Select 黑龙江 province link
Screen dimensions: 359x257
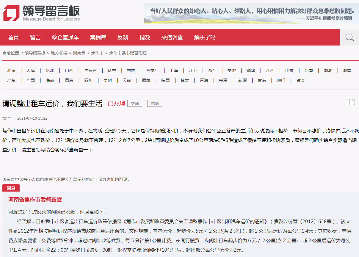tap(152, 70)
